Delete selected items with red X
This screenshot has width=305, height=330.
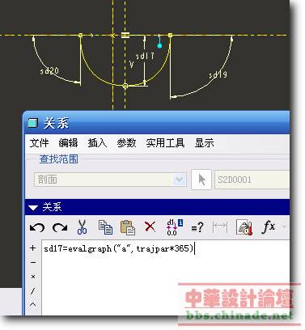point(150,226)
